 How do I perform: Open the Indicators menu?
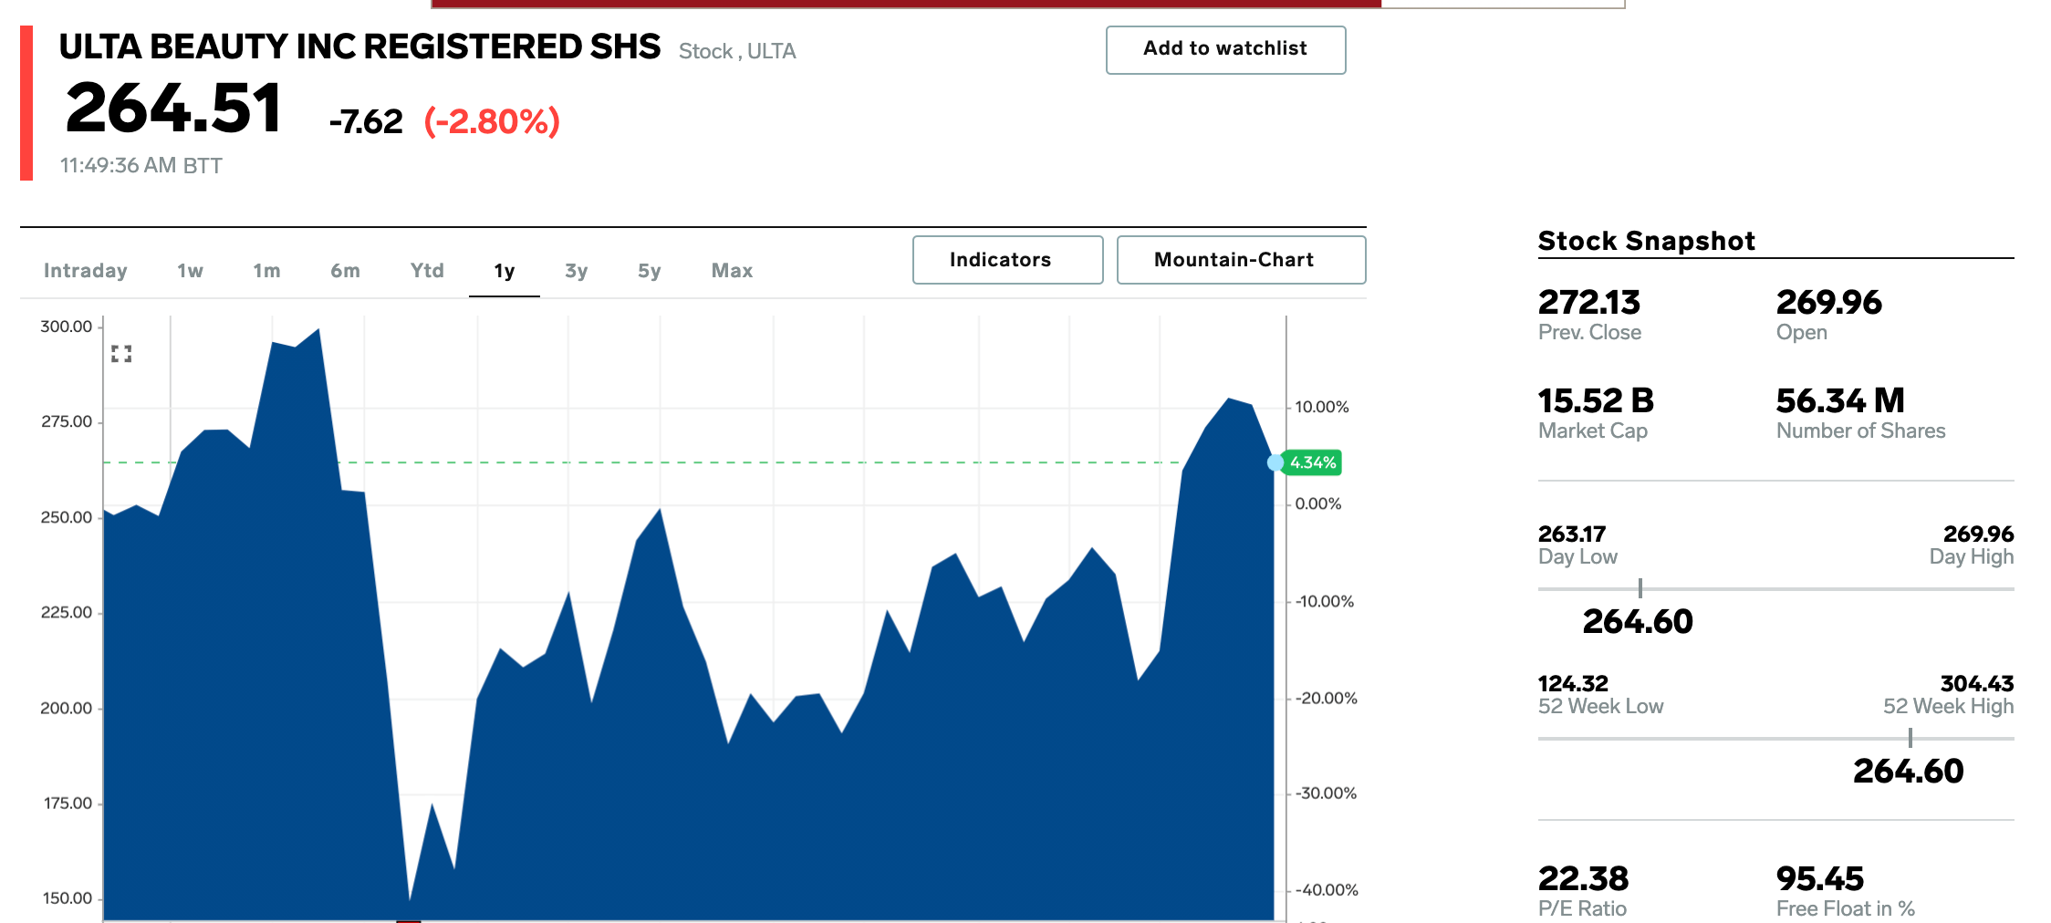pos(1007,260)
